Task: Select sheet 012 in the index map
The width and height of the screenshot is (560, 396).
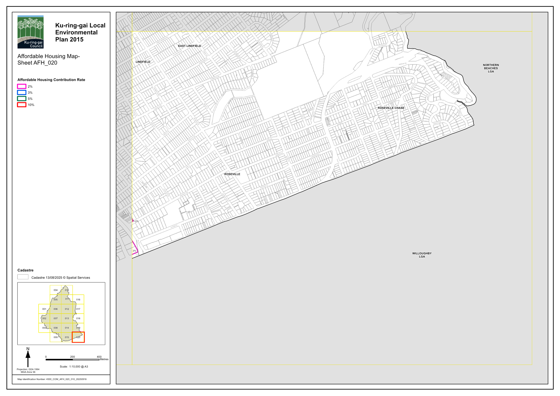Action: coord(67,309)
